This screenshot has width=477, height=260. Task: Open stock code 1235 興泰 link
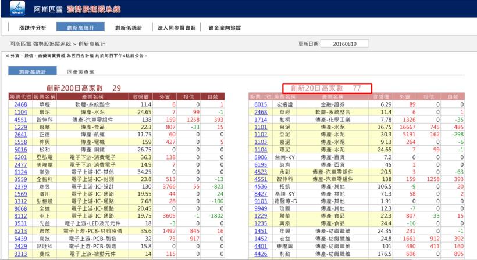261,223
